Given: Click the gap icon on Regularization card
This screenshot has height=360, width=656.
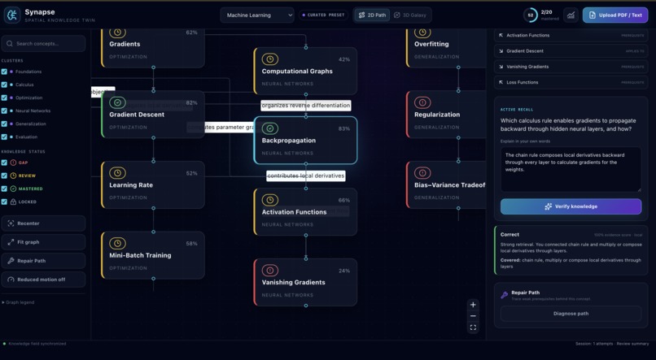Looking at the screenshot, I should click(422, 102).
